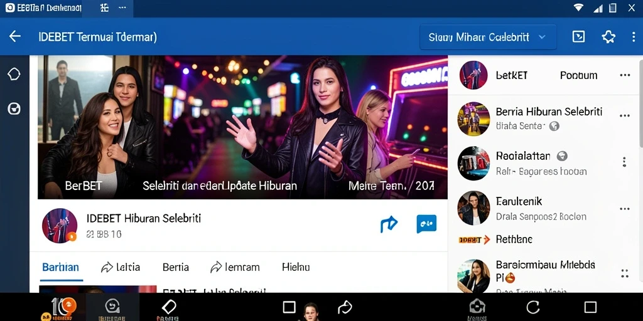This screenshot has width=643, height=321.
Task: Open the camera icon in bottom bar
Action: coord(477,306)
